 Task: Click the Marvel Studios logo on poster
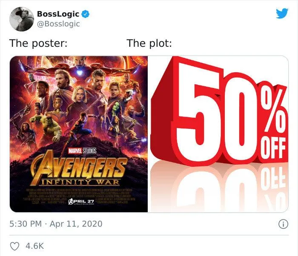click(x=82, y=151)
